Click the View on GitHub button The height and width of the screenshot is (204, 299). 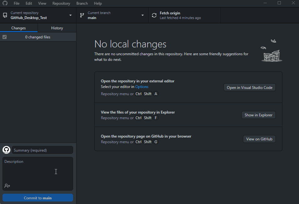(x=259, y=139)
